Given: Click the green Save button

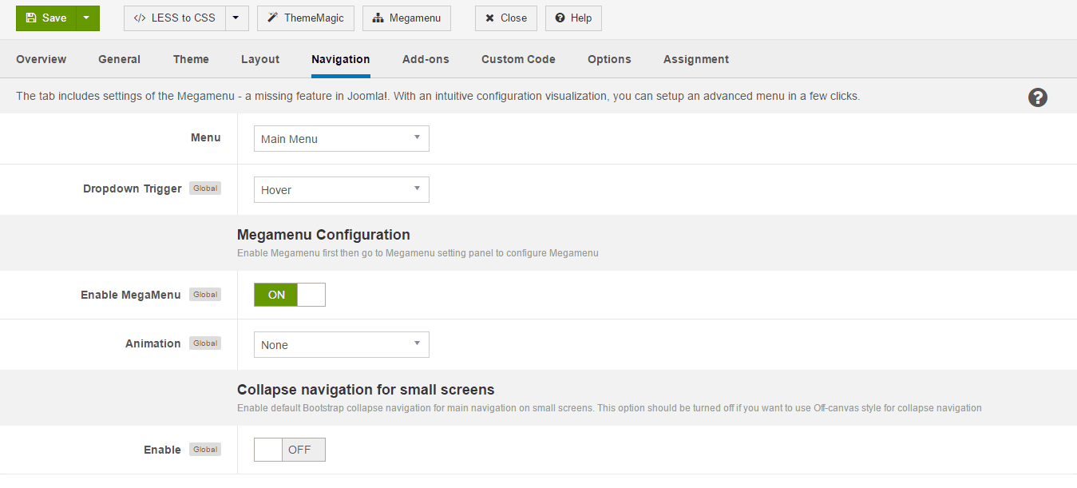Looking at the screenshot, I should click(46, 18).
